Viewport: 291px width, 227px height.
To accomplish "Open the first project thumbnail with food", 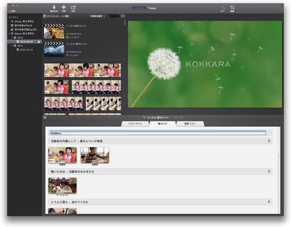I will click(x=54, y=31).
